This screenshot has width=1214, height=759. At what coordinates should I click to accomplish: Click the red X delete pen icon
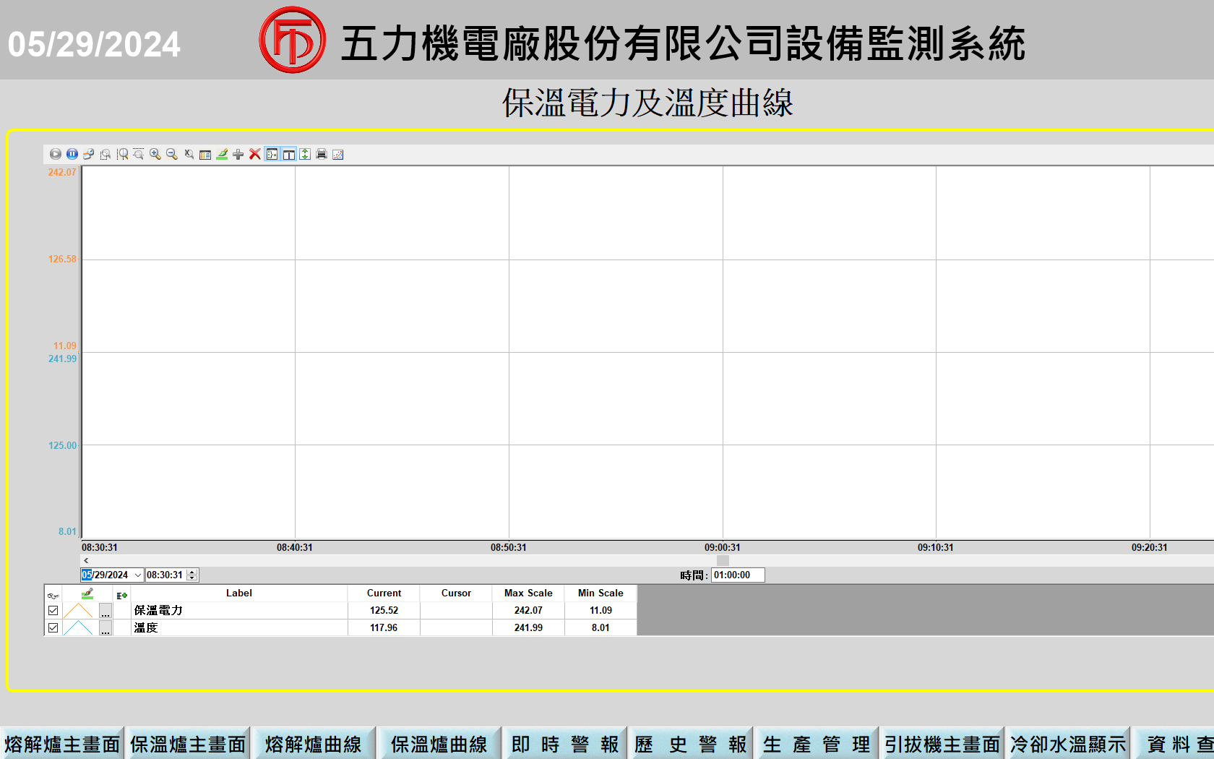tap(255, 154)
